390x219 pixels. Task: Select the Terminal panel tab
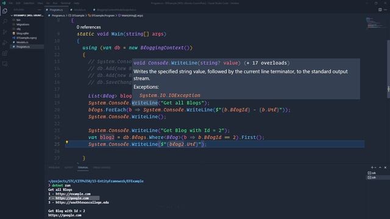pyautogui.click(x=83, y=168)
